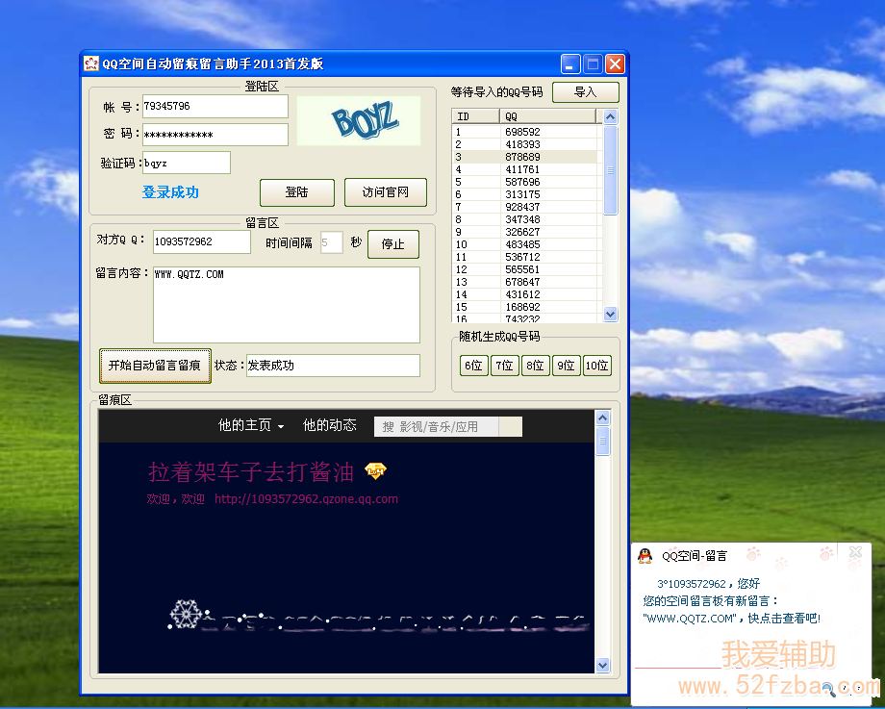Generate 10位 QQ numbers

(x=597, y=366)
